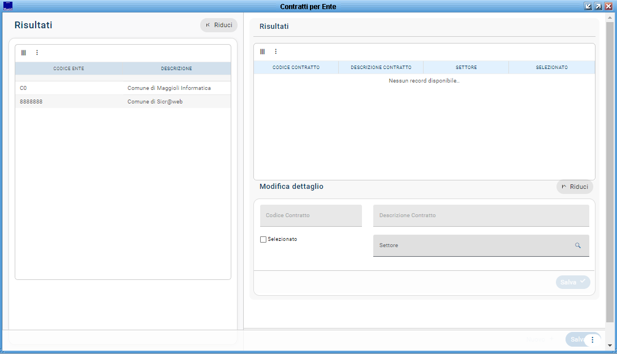Open column chooser in left Risultati grid
This screenshot has height=354, width=617.
24,53
